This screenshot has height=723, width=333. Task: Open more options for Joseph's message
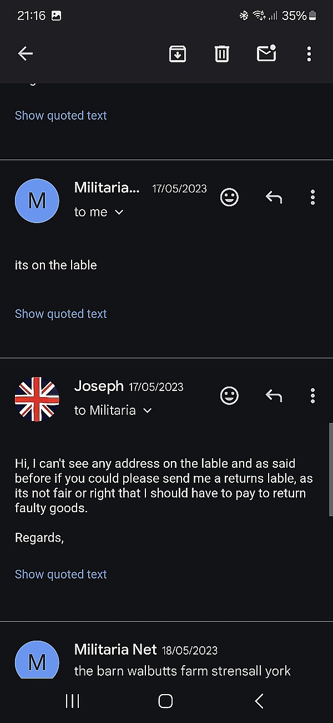[312, 395]
